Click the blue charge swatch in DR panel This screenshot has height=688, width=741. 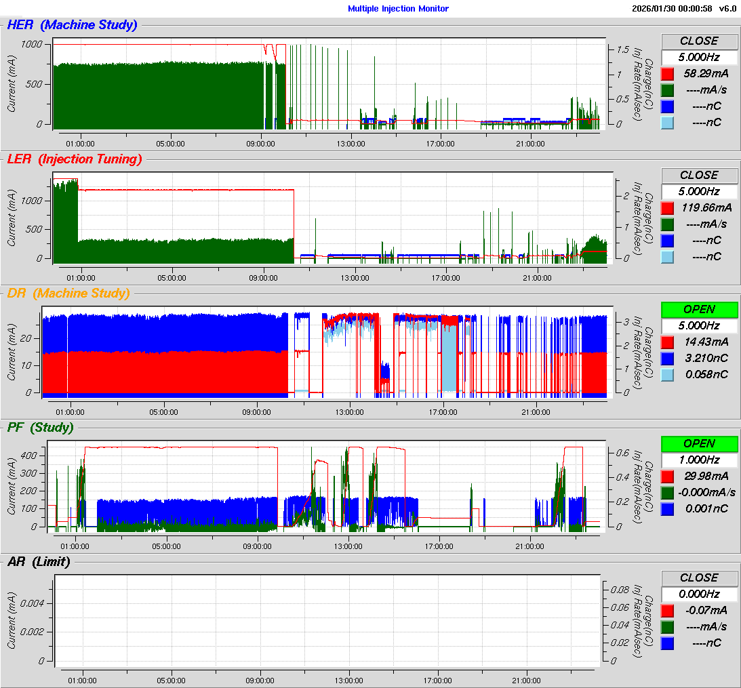tap(667, 358)
